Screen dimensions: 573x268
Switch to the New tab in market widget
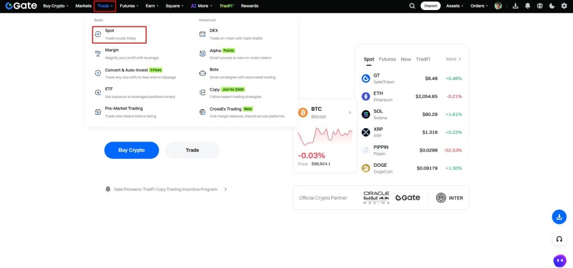(x=406, y=59)
